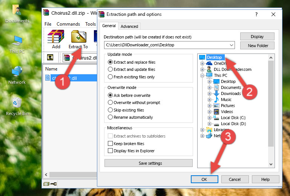
Task: Select This PC node in tree
Action: click(221, 75)
